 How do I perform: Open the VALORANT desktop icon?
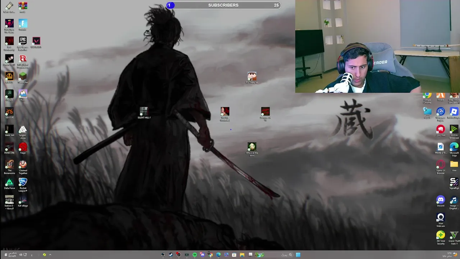(36, 42)
